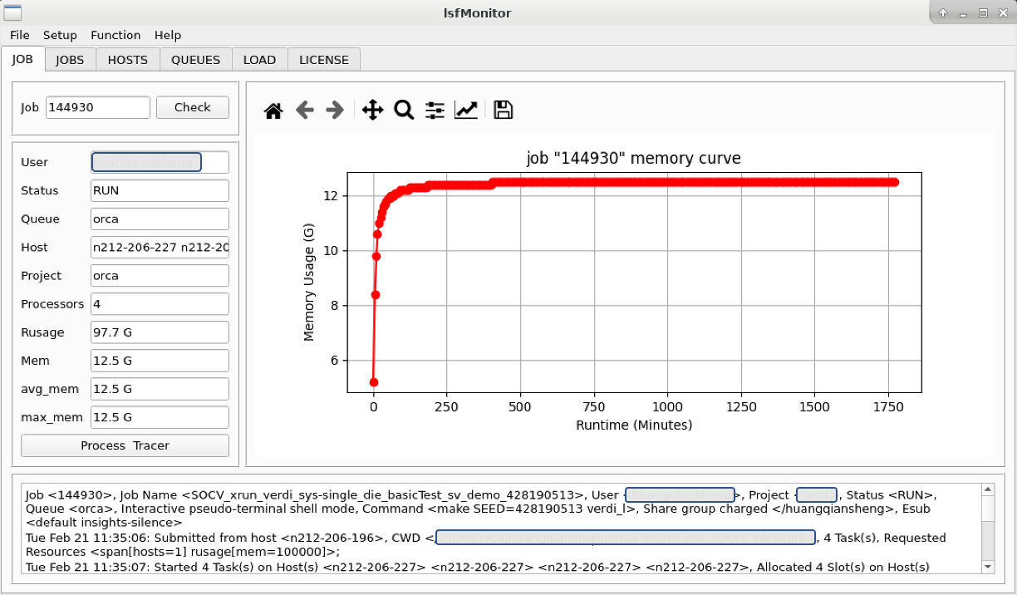This screenshot has height=595, width=1017.
Task: Open the Setup menu
Action: click(x=60, y=35)
